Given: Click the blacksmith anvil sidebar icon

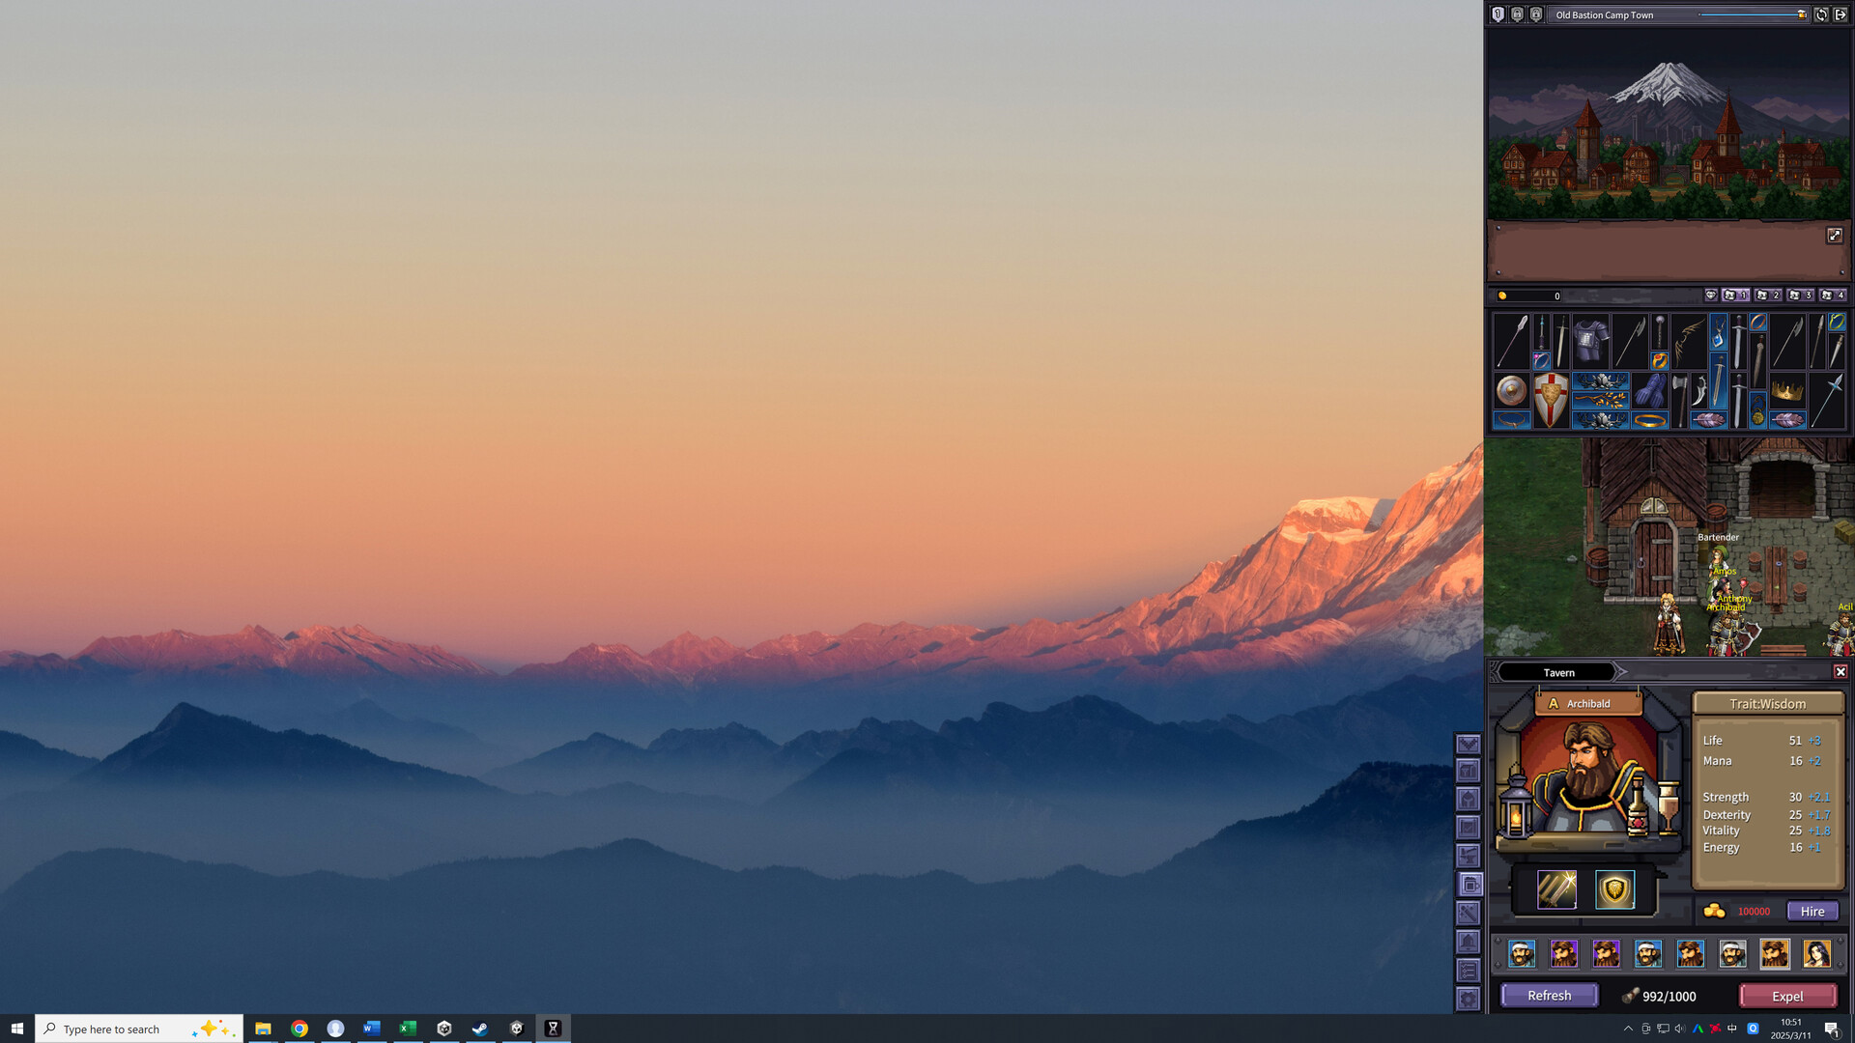Looking at the screenshot, I should (x=1469, y=856).
